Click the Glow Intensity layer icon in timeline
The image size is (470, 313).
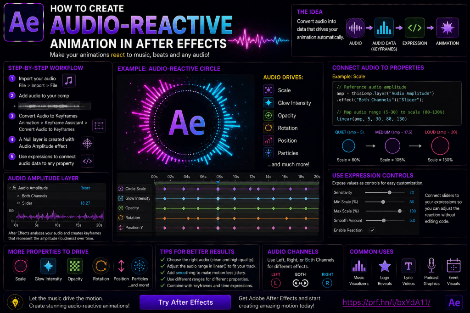coord(121,198)
